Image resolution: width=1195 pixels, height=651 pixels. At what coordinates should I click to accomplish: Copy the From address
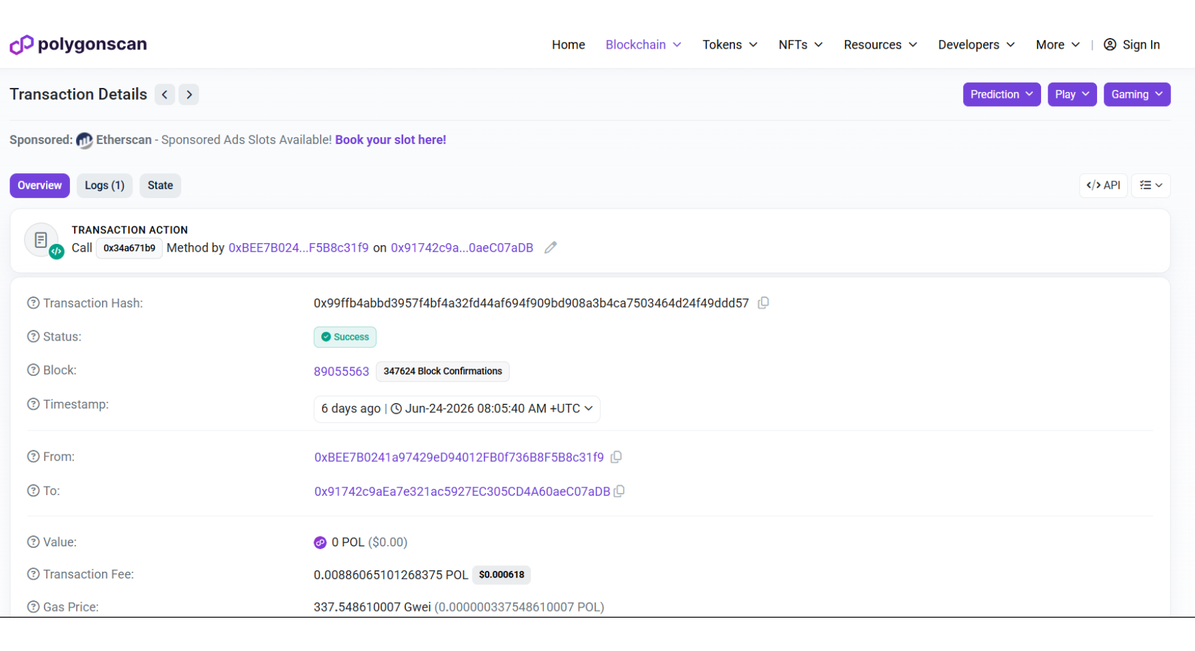[x=616, y=457]
